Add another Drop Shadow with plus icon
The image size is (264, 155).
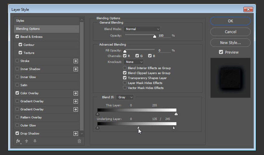click(76, 134)
